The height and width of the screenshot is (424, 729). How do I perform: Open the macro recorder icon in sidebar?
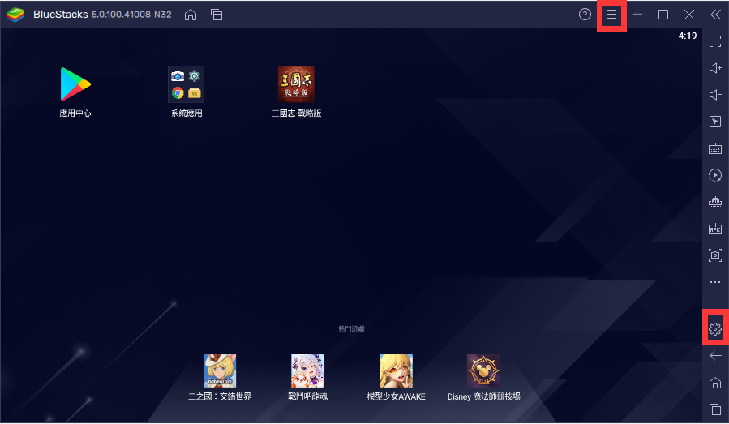point(715,202)
